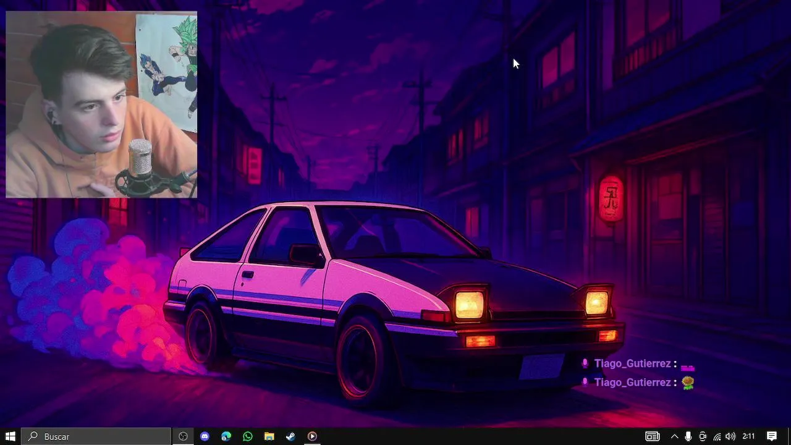The width and height of the screenshot is (791, 445).
Task: Open WhatsApp from the taskbar
Action: [x=248, y=436]
